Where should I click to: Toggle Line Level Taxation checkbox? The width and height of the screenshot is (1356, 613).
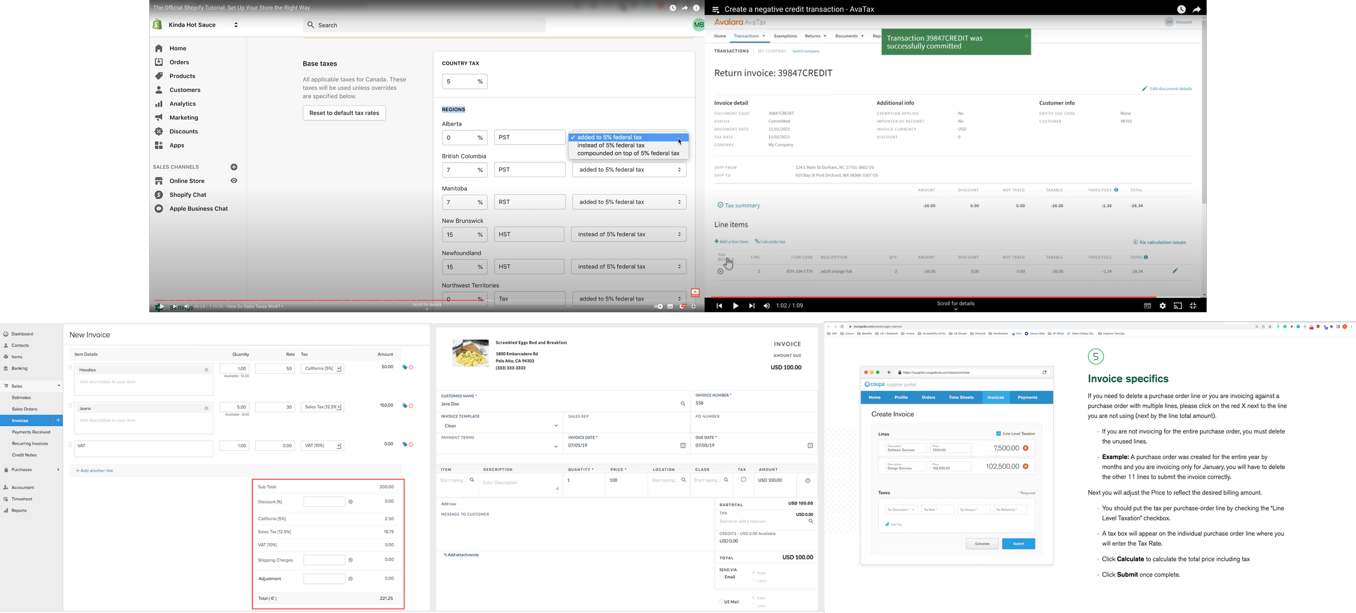[998, 434]
